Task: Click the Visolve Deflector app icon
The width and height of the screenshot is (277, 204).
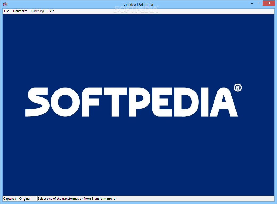Action: pyautogui.click(x=5, y=4)
